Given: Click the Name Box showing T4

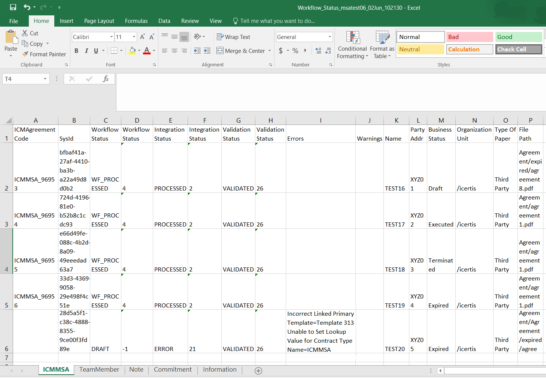Looking at the screenshot, I should [x=22, y=79].
